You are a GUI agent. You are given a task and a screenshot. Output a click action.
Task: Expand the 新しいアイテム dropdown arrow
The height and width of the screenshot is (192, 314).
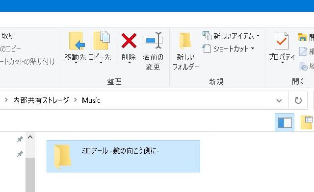(258, 36)
